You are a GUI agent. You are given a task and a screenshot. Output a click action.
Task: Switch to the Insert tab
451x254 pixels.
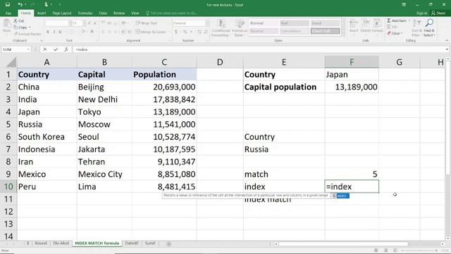[42, 13]
